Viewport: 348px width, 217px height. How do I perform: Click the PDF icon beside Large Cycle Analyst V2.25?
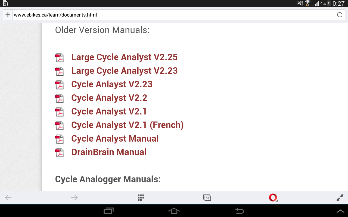point(59,58)
